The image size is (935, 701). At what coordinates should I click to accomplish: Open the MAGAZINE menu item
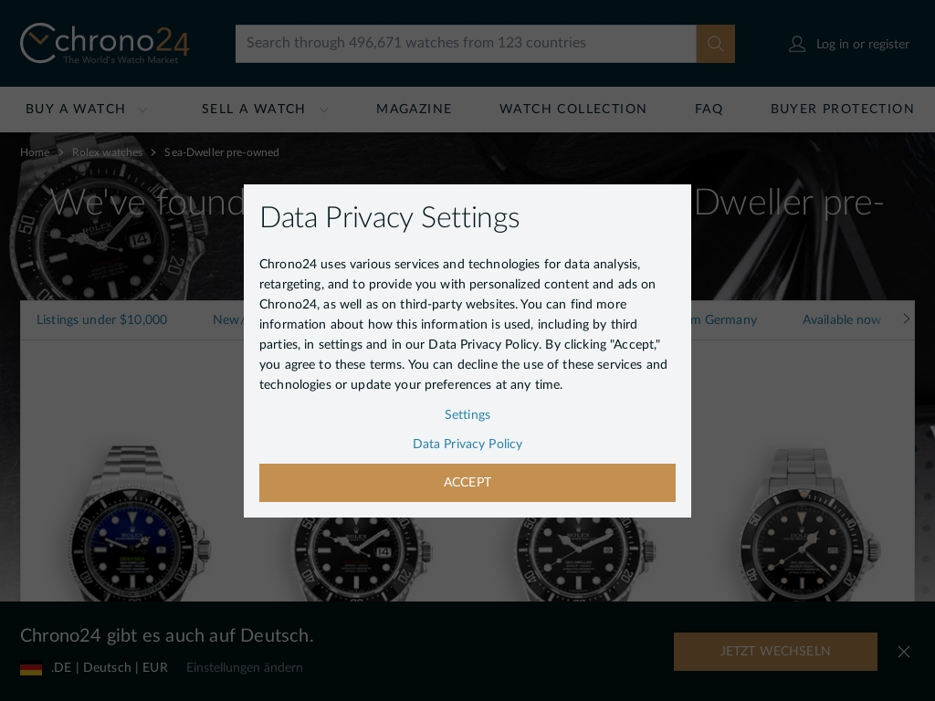[x=414, y=109]
